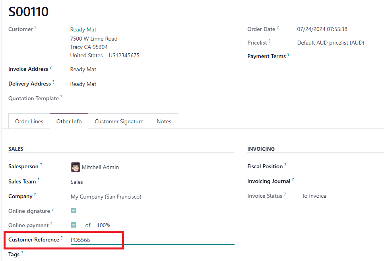The height and width of the screenshot is (261, 384).
Task: Click help icon next to Customer label
Action: pyautogui.click(x=35, y=27)
